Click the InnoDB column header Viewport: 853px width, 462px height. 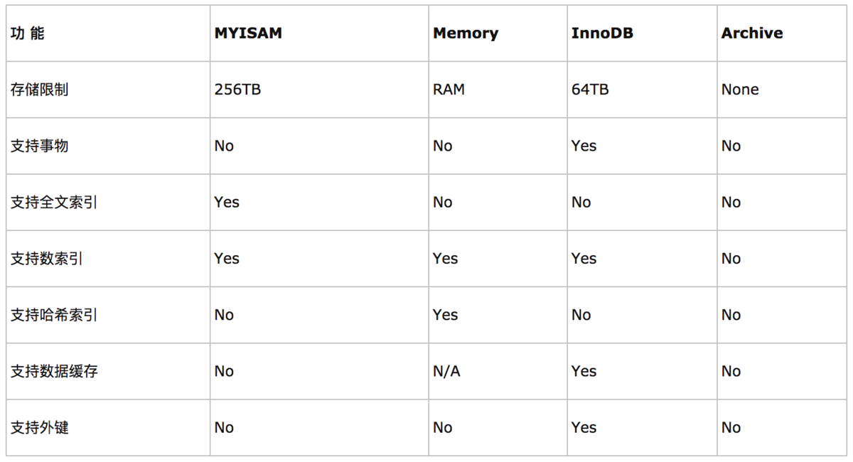pyautogui.click(x=601, y=33)
